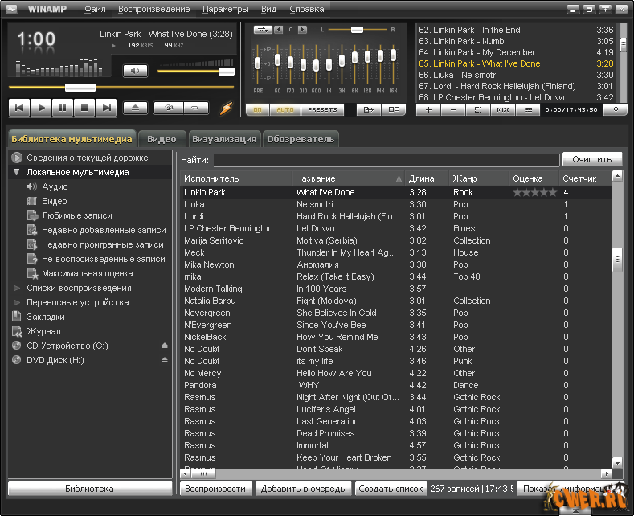This screenshot has width=634, height=516.
Task: Click the Добавить в очередь button
Action: [303, 489]
